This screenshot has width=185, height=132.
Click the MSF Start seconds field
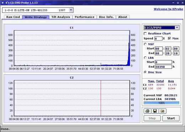pos(168,49)
